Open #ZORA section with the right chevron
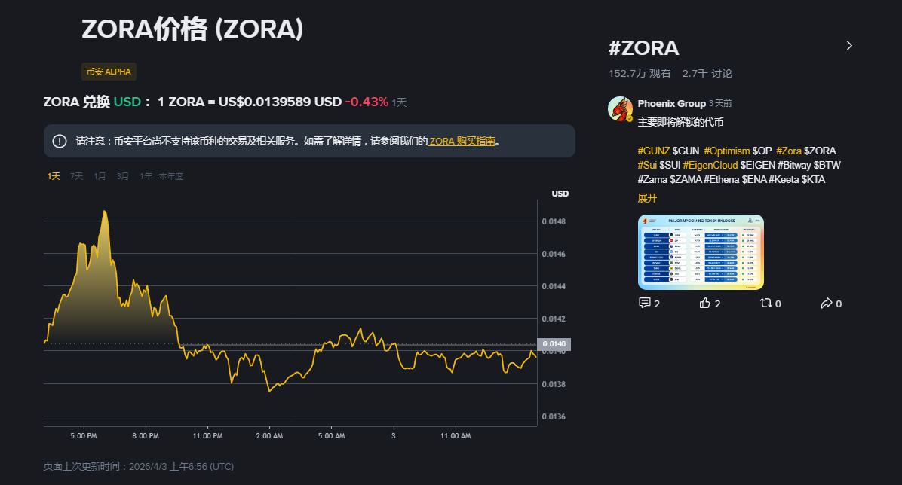 tap(849, 46)
